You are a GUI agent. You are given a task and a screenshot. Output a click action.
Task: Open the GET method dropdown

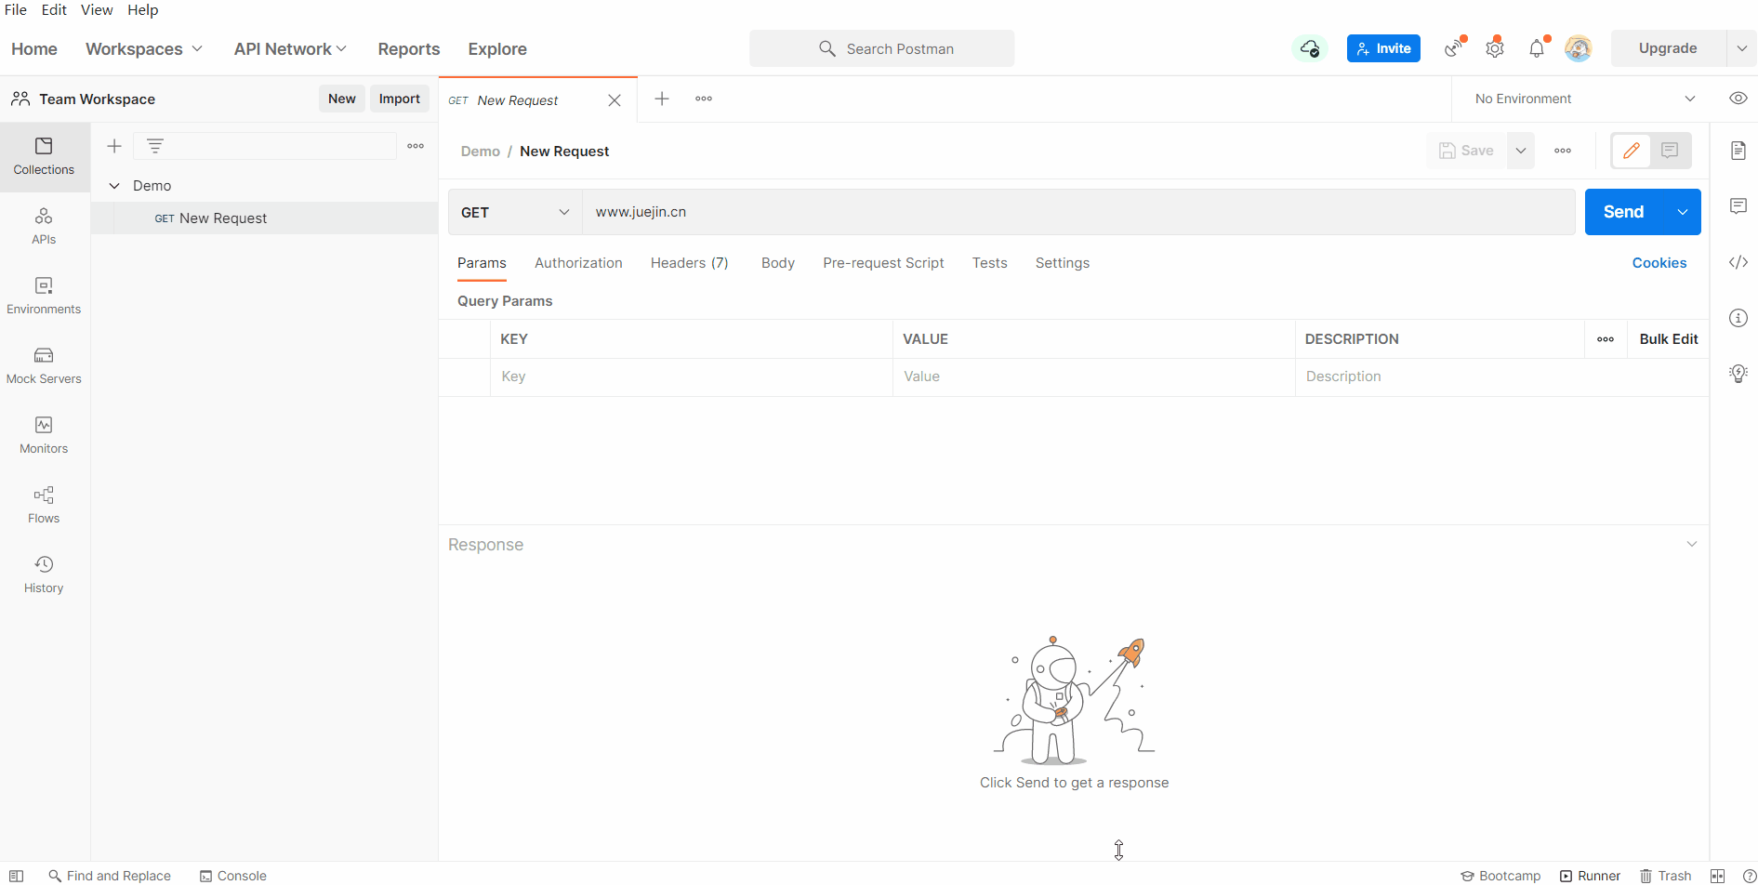point(514,212)
